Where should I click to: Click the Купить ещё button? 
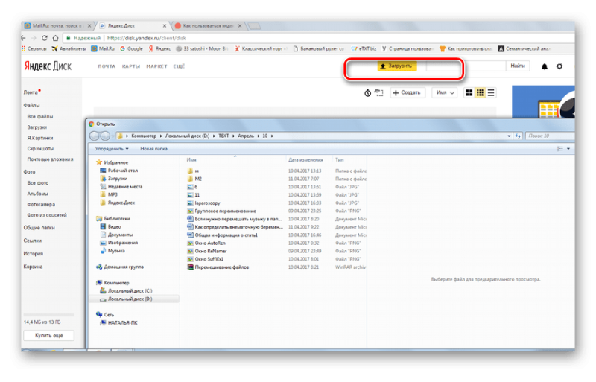click(48, 336)
